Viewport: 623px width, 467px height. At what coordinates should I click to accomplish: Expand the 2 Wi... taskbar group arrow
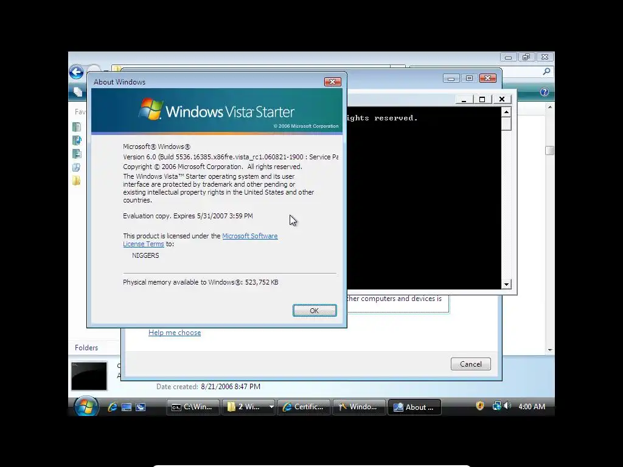pyautogui.click(x=271, y=407)
